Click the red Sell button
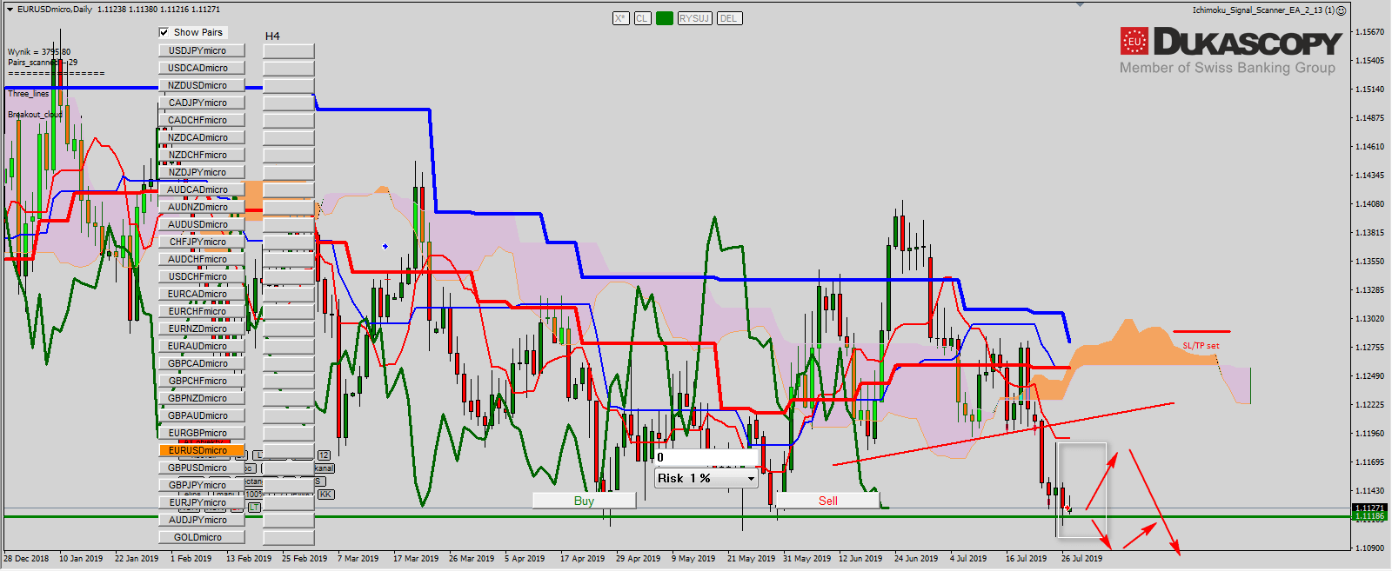The image size is (1392, 571). (x=827, y=501)
